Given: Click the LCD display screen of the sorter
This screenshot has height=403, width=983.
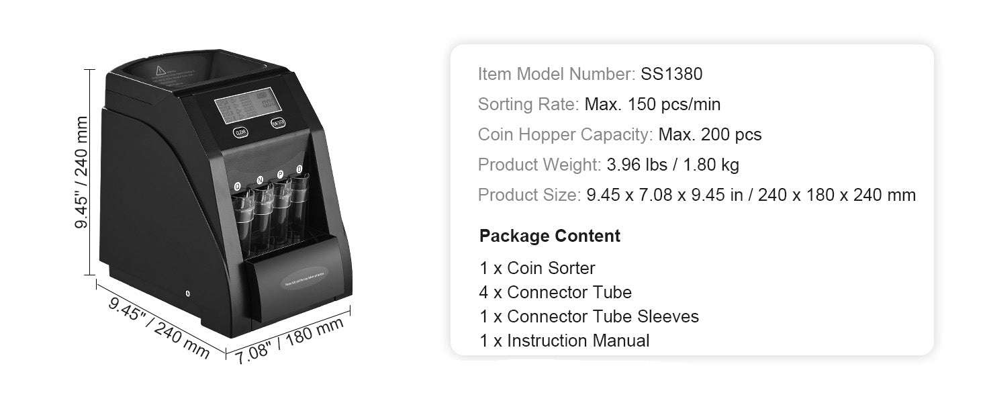Looking at the screenshot, I should (x=248, y=105).
